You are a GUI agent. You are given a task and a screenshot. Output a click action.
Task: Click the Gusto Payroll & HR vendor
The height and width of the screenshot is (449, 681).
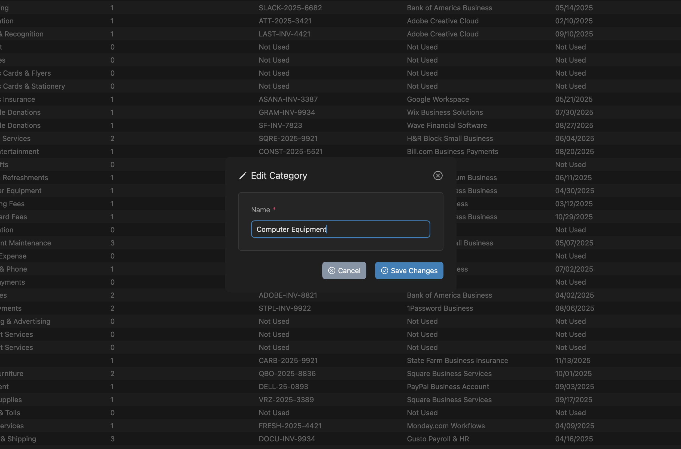pos(438,439)
